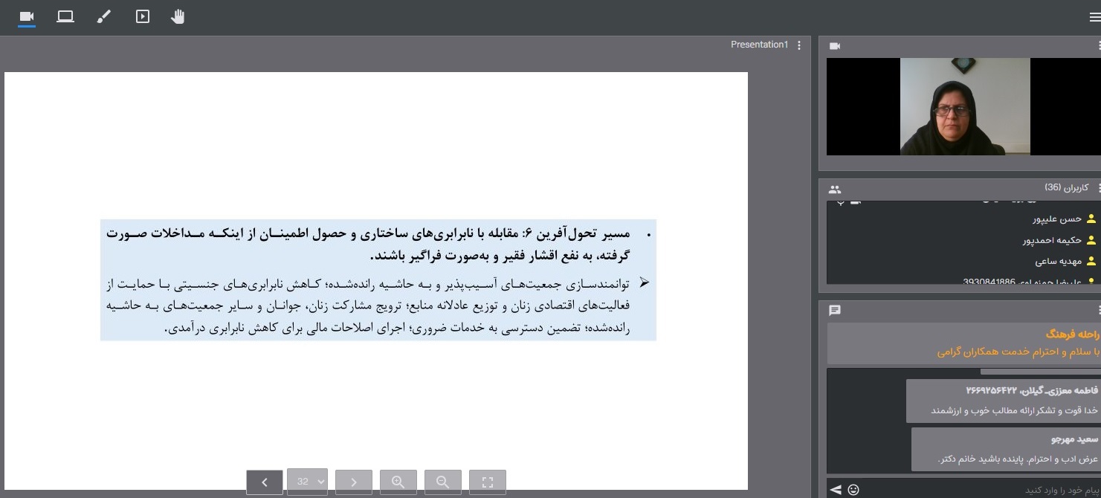The image size is (1101, 498).
Task: Select the webcam video tool in top toolbar
Action: click(x=27, y=16)
